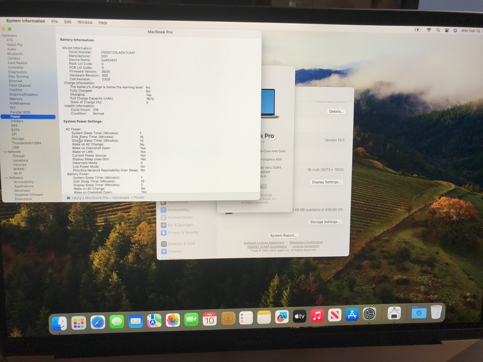Open Downloads folder in dock
This screenshot has width=483, height=362.
point(419,313)
